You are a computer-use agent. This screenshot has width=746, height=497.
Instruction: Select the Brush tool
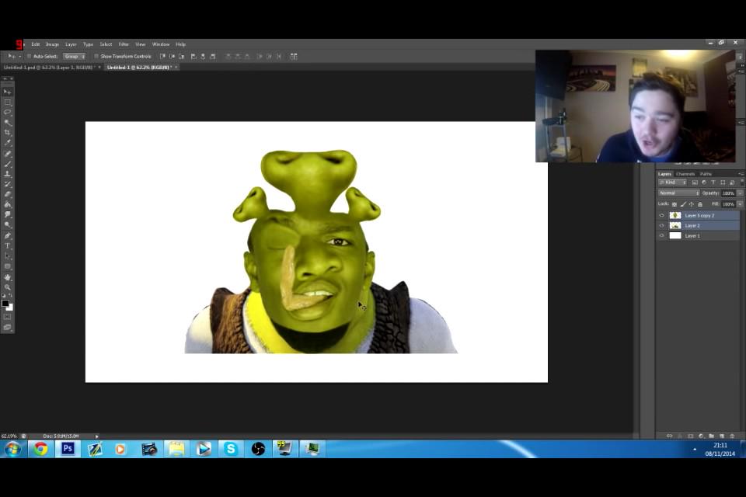8,164
